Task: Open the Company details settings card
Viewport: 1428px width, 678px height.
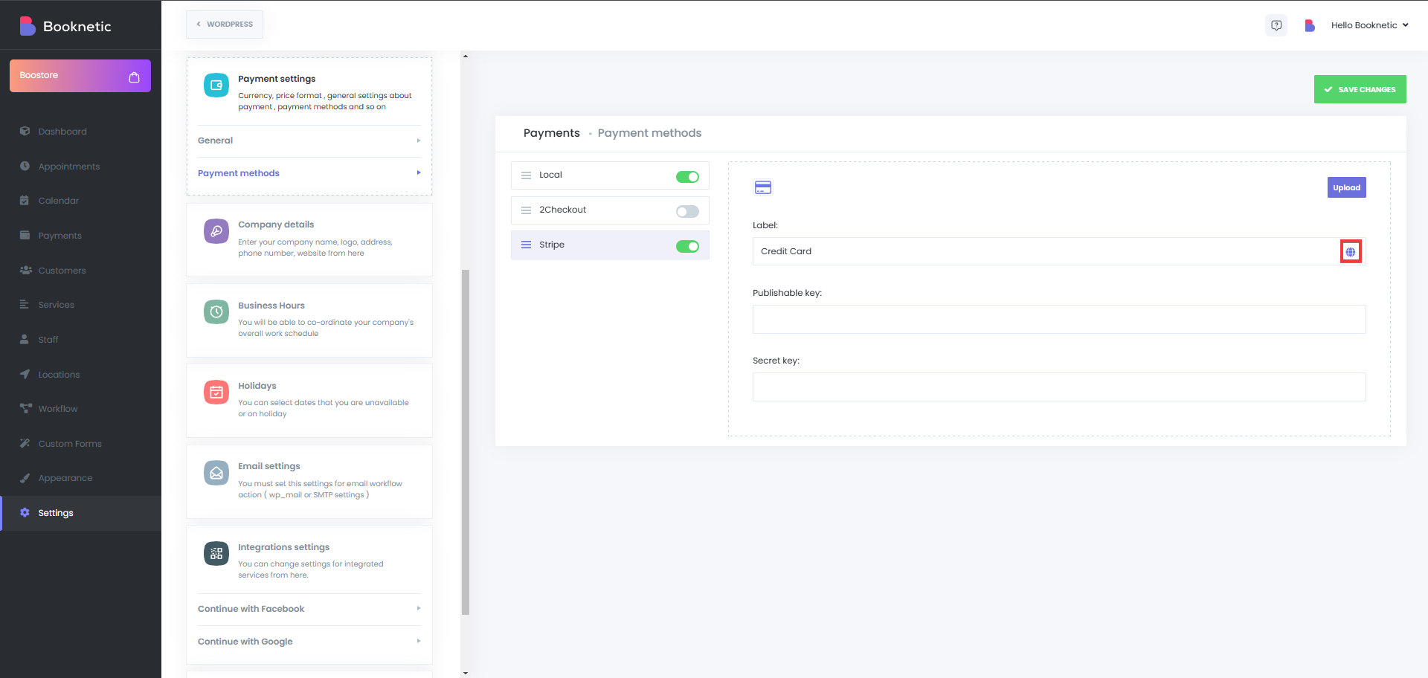Action: [x=309, y=239]
